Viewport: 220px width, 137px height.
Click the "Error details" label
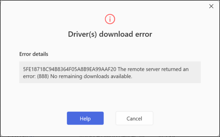pyautogui.click(x=34, y=54)
